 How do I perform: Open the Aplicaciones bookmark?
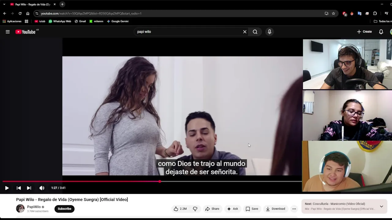pyautogui.click(x=12, y=21)
